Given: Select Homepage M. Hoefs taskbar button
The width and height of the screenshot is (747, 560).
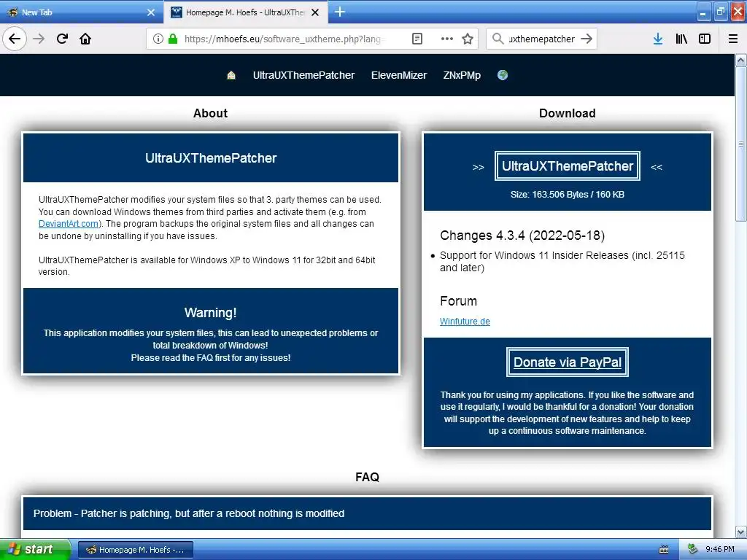Looking at the screenshot, I should pos(135,550).
